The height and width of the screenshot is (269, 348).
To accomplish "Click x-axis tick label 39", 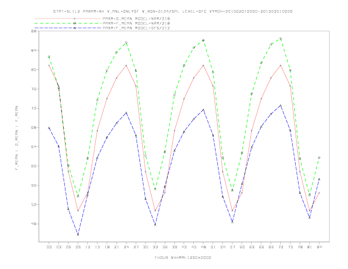I will 174,247.
